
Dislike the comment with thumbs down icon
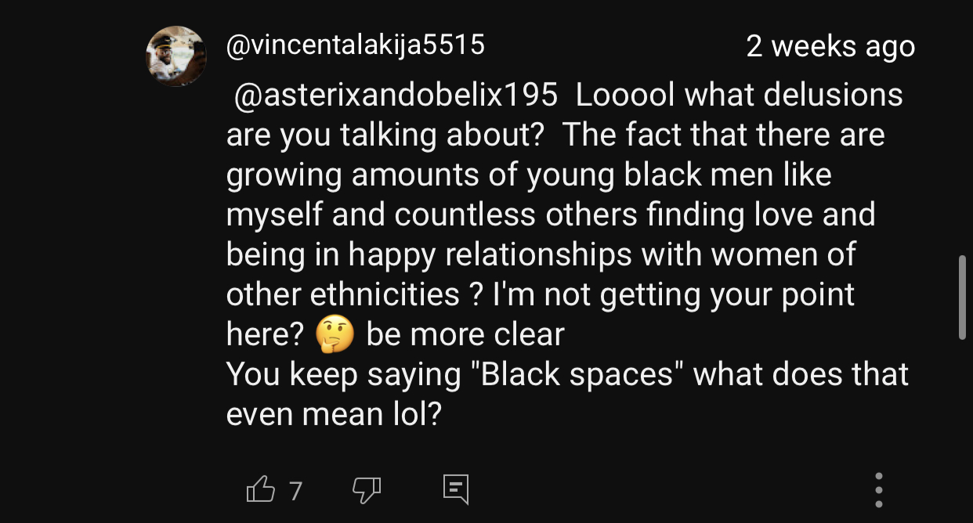[x=367, y=491]
